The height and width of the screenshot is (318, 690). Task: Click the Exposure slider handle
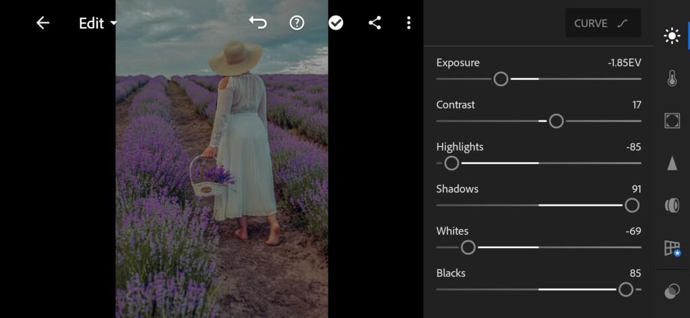pyautogui.click(x=501, y=79)
